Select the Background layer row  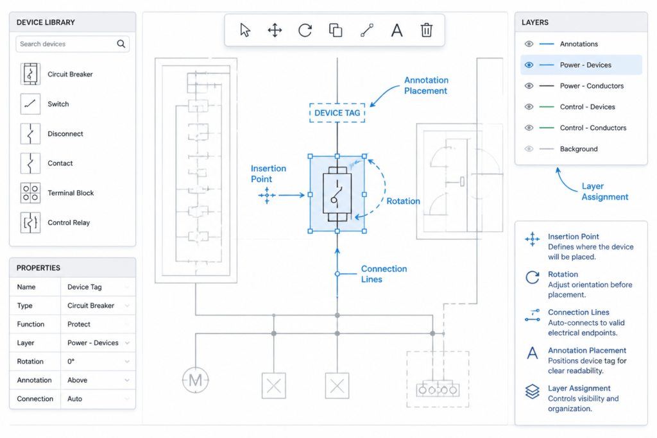(x=581, y=149)
